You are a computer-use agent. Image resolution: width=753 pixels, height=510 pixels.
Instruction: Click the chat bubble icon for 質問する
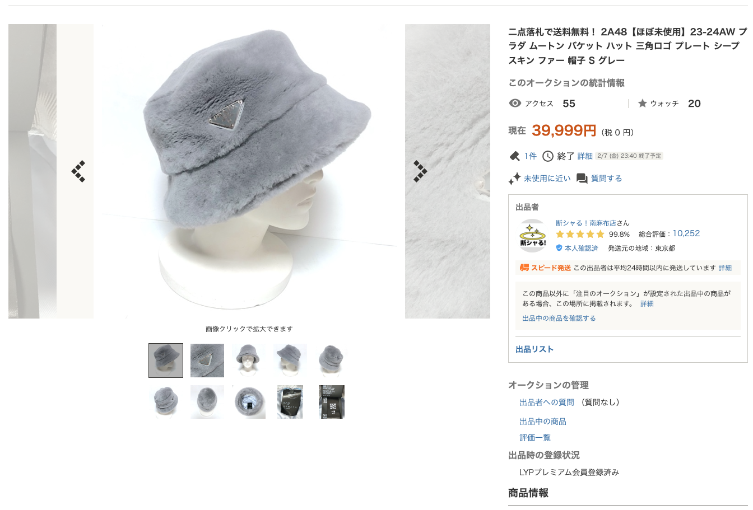click(x=582, y=179)
